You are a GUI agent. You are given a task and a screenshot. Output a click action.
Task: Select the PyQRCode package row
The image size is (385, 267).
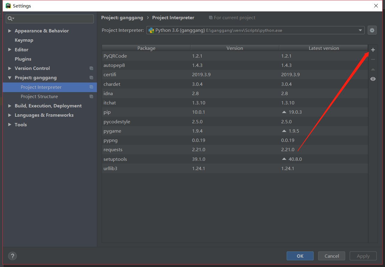point(235,56)
